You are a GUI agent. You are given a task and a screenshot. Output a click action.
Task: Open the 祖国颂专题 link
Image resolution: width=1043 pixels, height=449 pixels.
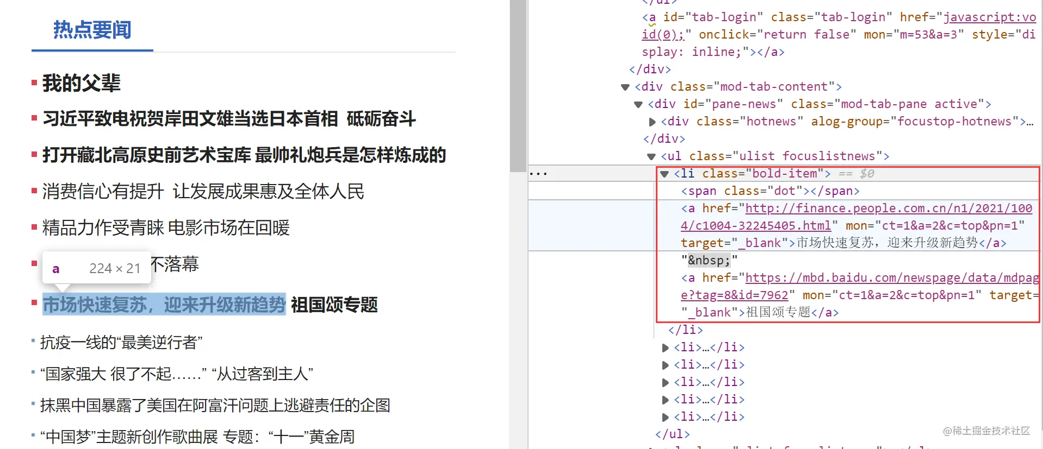[334, 305]
